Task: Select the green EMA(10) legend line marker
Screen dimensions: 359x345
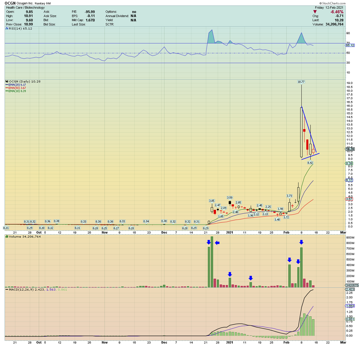Action: click(7, 91)
